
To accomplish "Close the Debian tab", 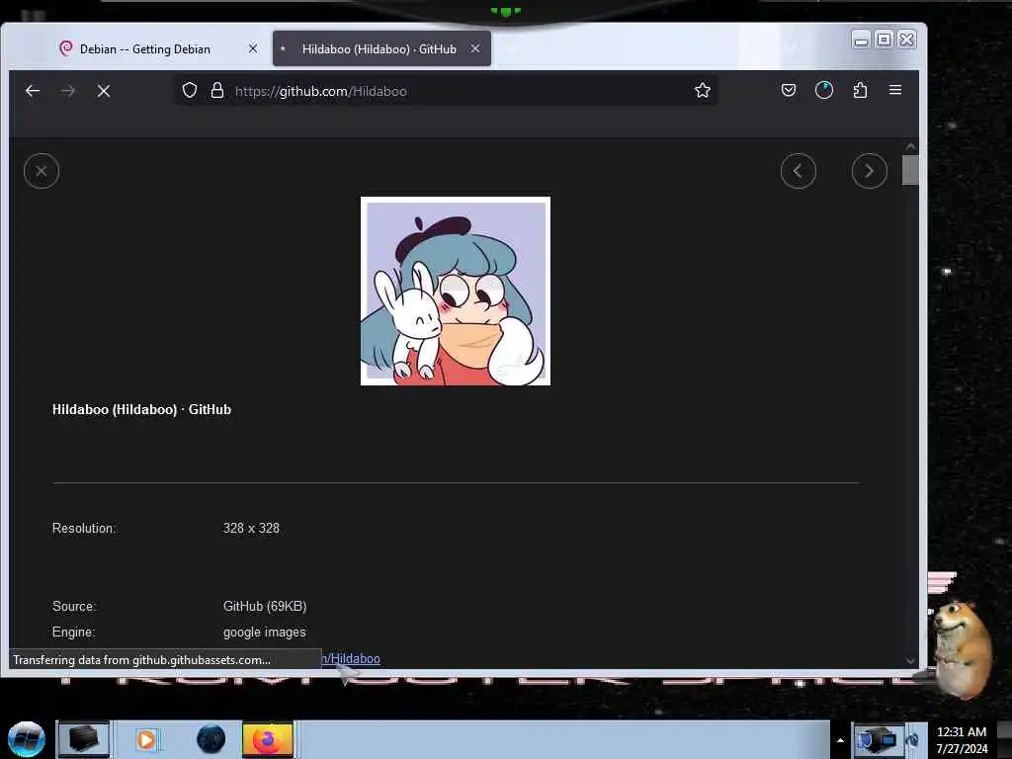I will point(253,48).
